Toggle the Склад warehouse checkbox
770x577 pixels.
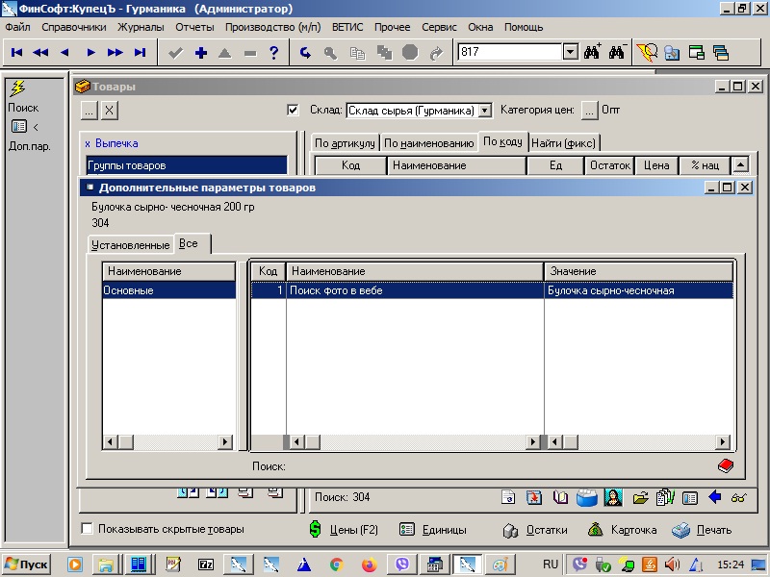point(294,110)
